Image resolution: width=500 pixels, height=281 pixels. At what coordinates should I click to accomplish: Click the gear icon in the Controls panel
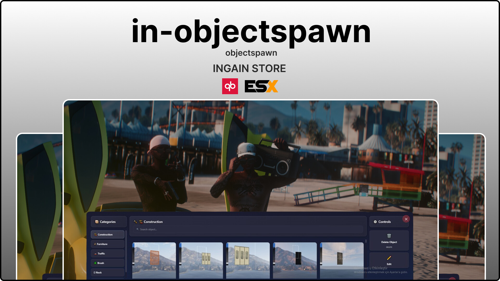click(375, 222)
